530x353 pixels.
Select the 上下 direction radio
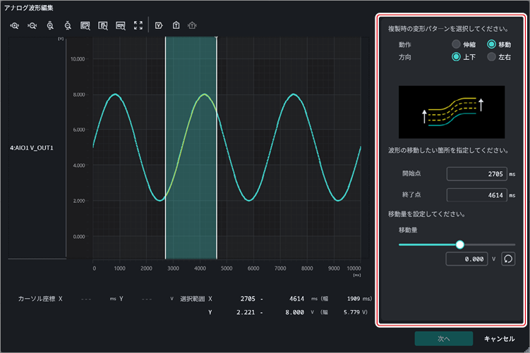click(x=457, y=56)
